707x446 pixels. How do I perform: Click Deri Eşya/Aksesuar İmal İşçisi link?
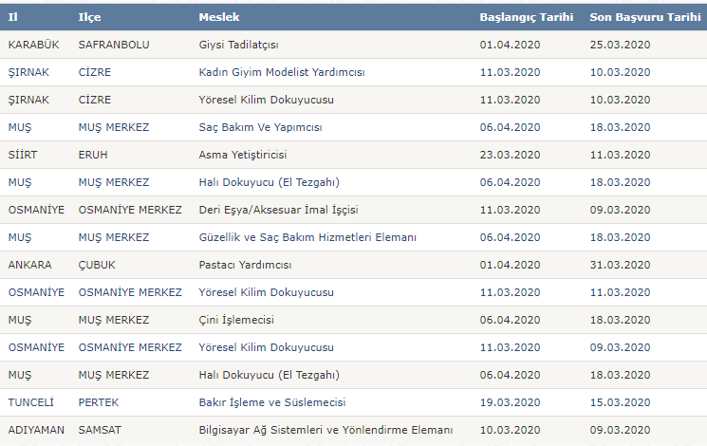[278, 210]
